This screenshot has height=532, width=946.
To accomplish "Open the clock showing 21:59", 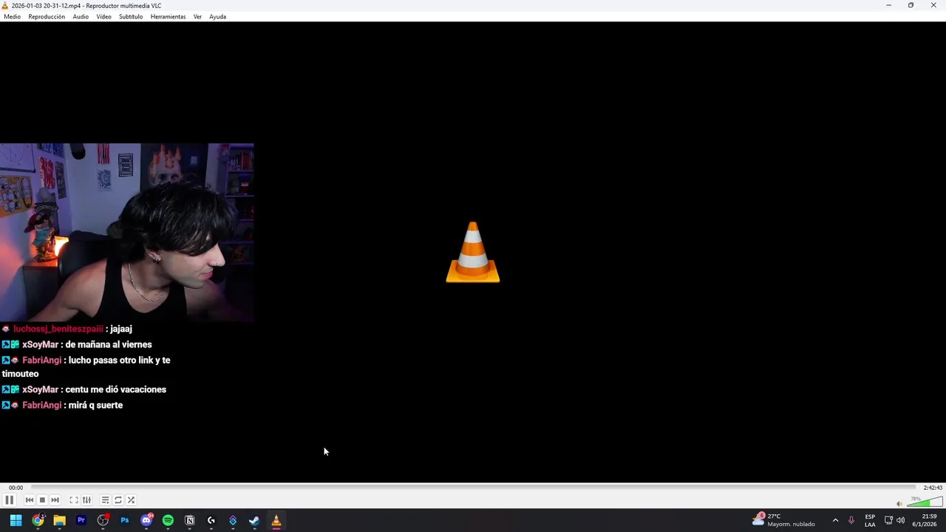I will (x=925, y=520).
